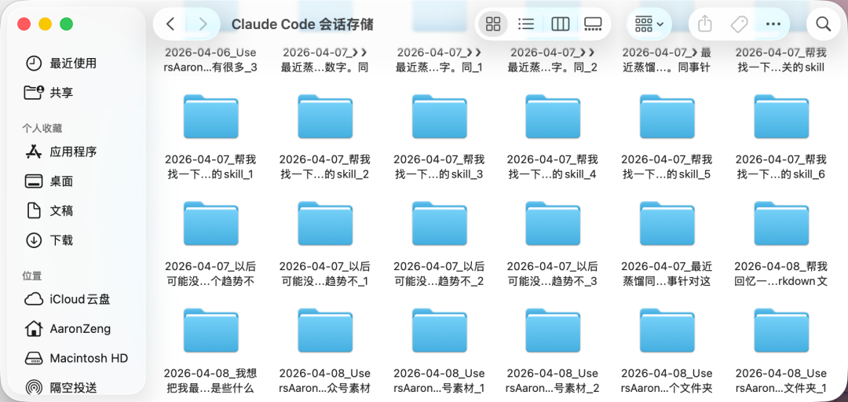Open the more actions ellipsis menu
This screenshot has height=402, width=848.
773,24
